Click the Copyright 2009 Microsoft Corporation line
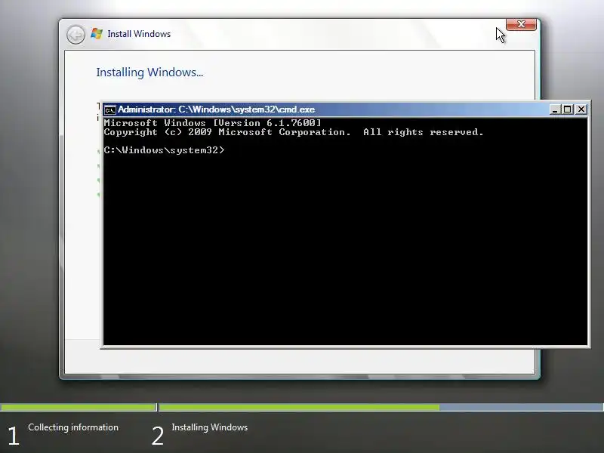Screen dimensions: 604x453 tap(294, 132)
